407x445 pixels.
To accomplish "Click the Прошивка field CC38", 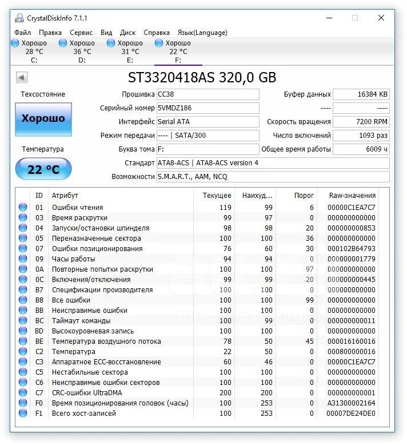I will pyautogui.click(x=208, y=94).
